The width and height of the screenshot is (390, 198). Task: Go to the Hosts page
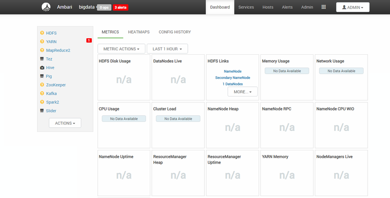(x=268, y=7)
